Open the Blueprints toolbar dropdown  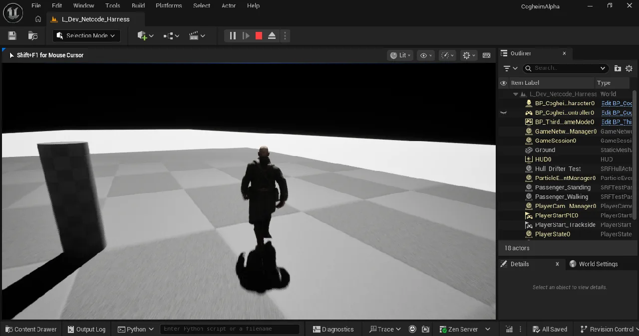pyautogui.click(x=171, y=35)
